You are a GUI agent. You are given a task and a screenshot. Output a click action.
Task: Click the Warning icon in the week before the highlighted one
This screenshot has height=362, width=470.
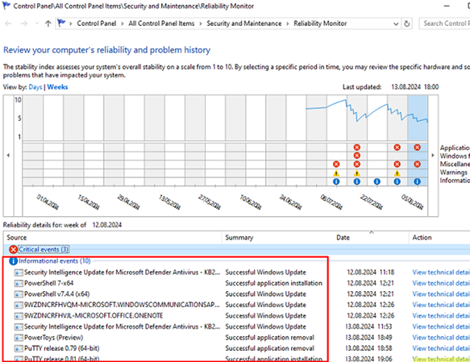click(397, 173)
